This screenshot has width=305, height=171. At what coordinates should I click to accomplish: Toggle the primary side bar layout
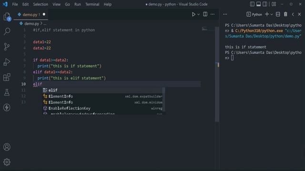coord(252,4)
